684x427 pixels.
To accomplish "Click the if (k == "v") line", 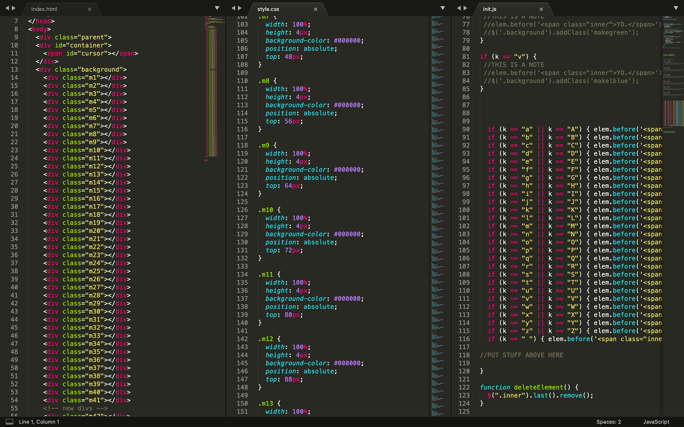I will coord(508,57).
